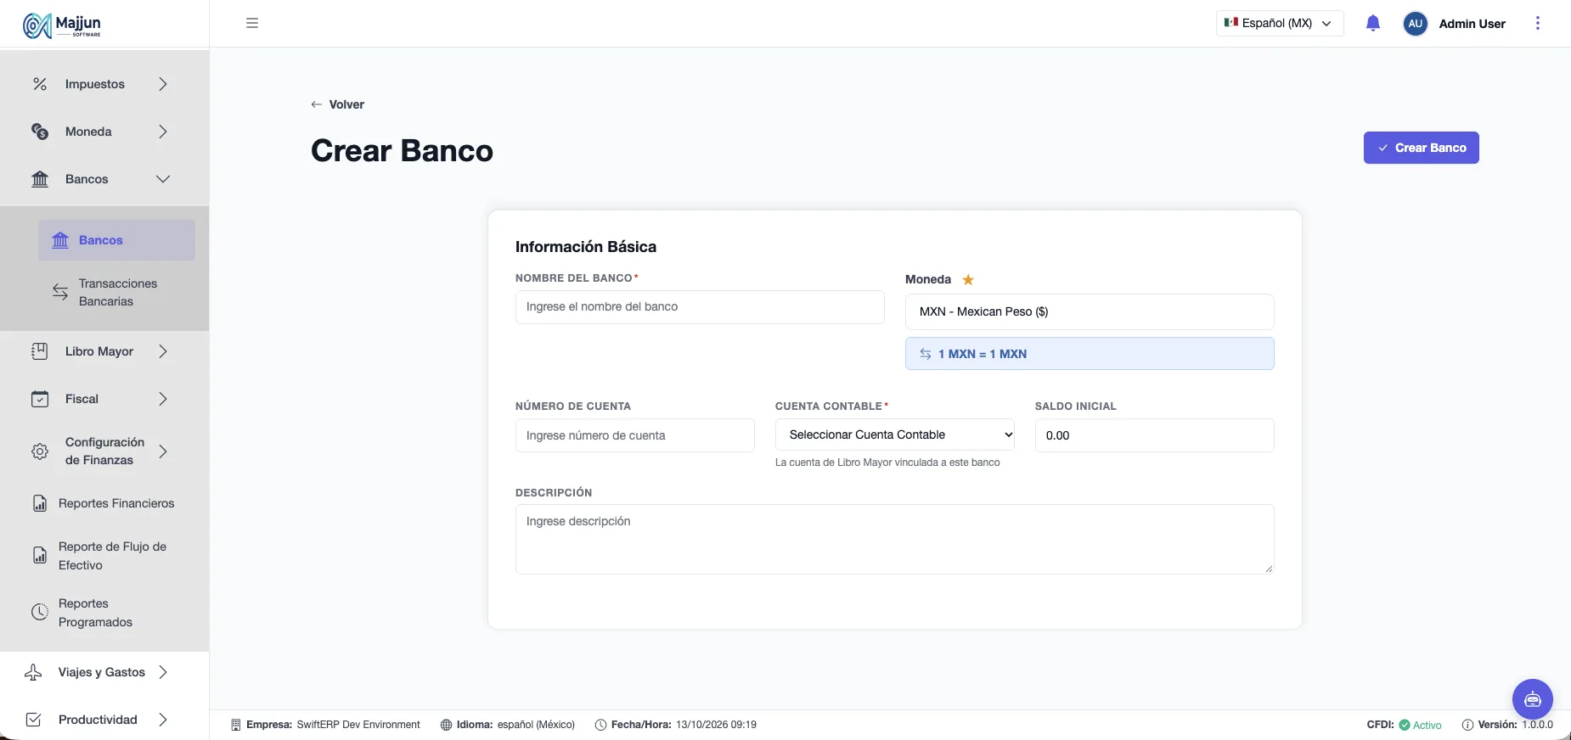Click the 1 MXN = 1 MXN rate box
1571x740 pixels.
(1090, 354)
